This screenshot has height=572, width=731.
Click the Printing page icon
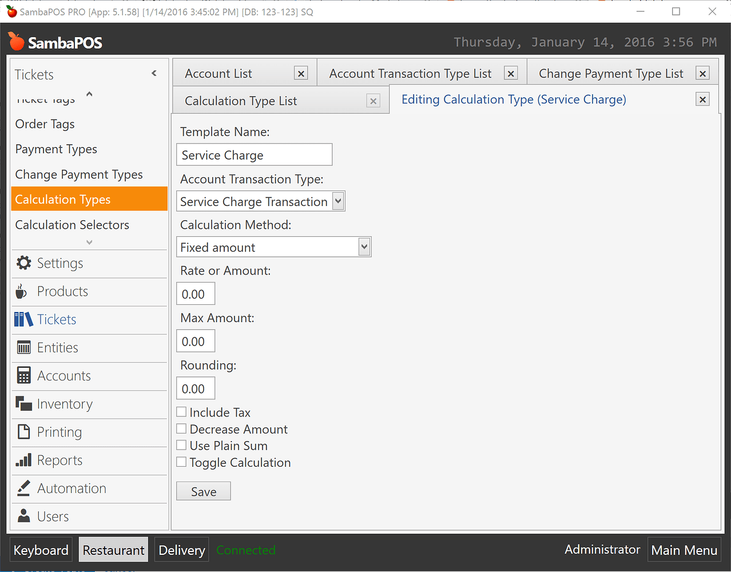coord(22,432)
